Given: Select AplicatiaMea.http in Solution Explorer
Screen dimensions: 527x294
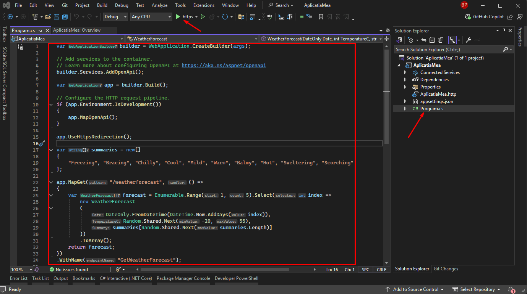Looking at the screenshot, I should point(438,94).
